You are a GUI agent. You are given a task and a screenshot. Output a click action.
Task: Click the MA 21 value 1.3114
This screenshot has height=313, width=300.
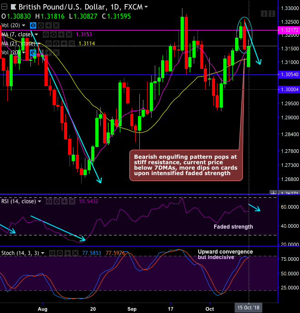(87, 44)
